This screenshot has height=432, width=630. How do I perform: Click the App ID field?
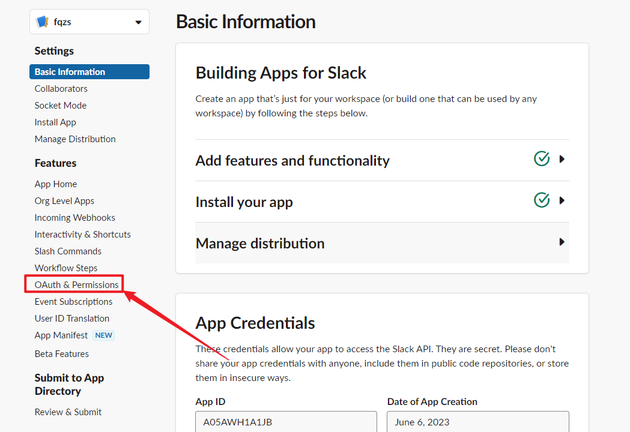click(286, 422)
